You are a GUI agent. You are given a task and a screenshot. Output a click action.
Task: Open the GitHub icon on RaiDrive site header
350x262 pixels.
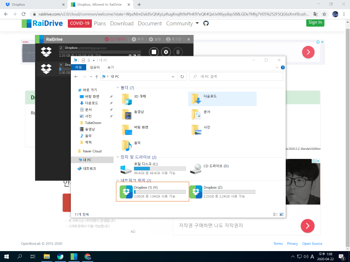point(206,24)
